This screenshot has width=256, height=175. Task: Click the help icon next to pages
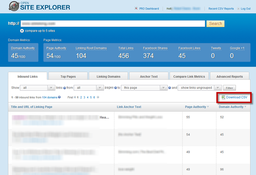tap(115, 88)
